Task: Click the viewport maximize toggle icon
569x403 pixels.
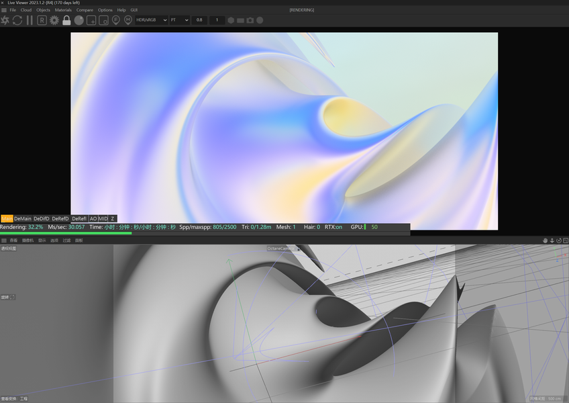Action: pyautogui.click(x=566, y=240)
